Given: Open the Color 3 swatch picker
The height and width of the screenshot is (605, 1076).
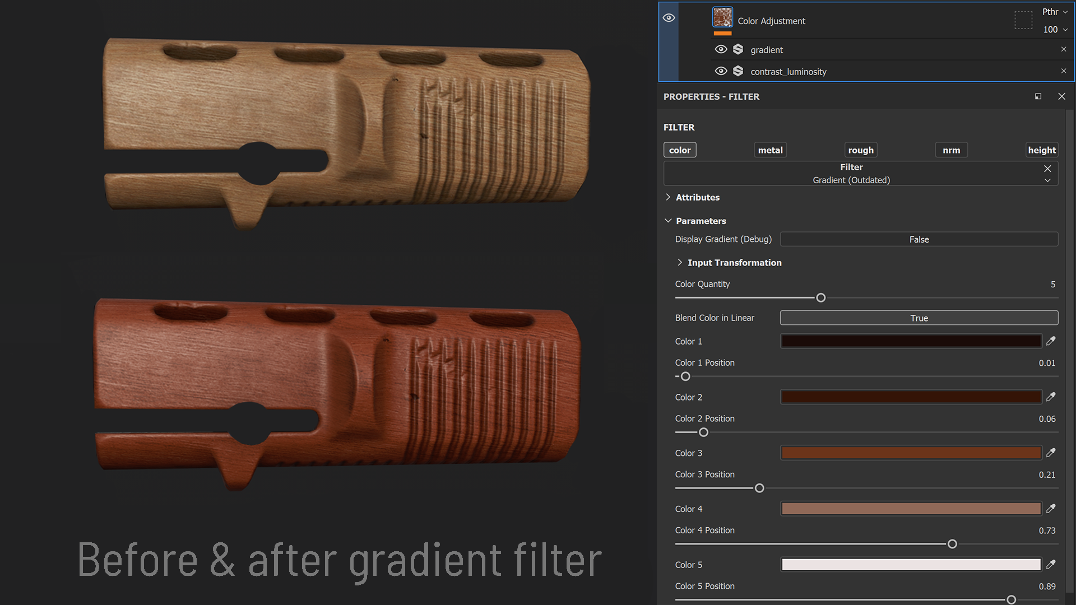Looking at the screenshot, I should click(x=911, y=453).
